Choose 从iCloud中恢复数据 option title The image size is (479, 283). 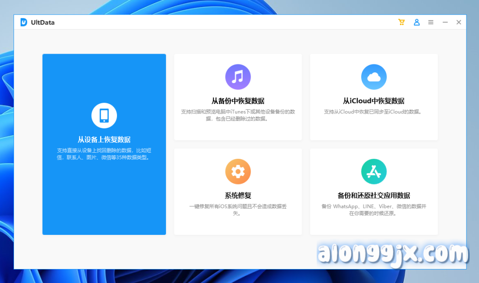[373, 101]
